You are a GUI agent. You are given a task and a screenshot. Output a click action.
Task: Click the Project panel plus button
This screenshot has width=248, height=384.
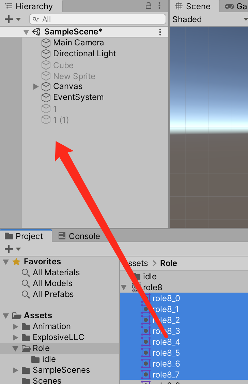coord(9,249)
